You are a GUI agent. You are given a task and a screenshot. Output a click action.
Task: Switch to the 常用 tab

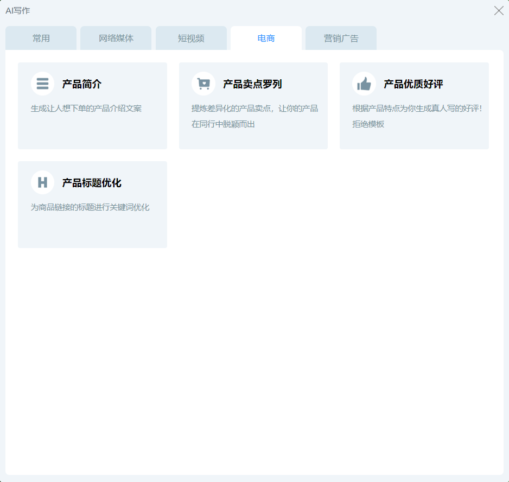point(41,38)
